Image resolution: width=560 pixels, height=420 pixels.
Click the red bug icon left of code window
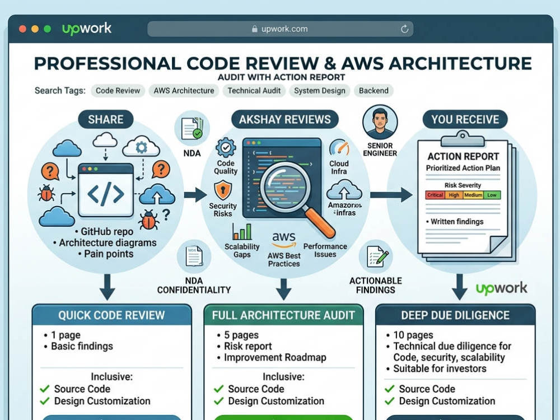point(46,193)
